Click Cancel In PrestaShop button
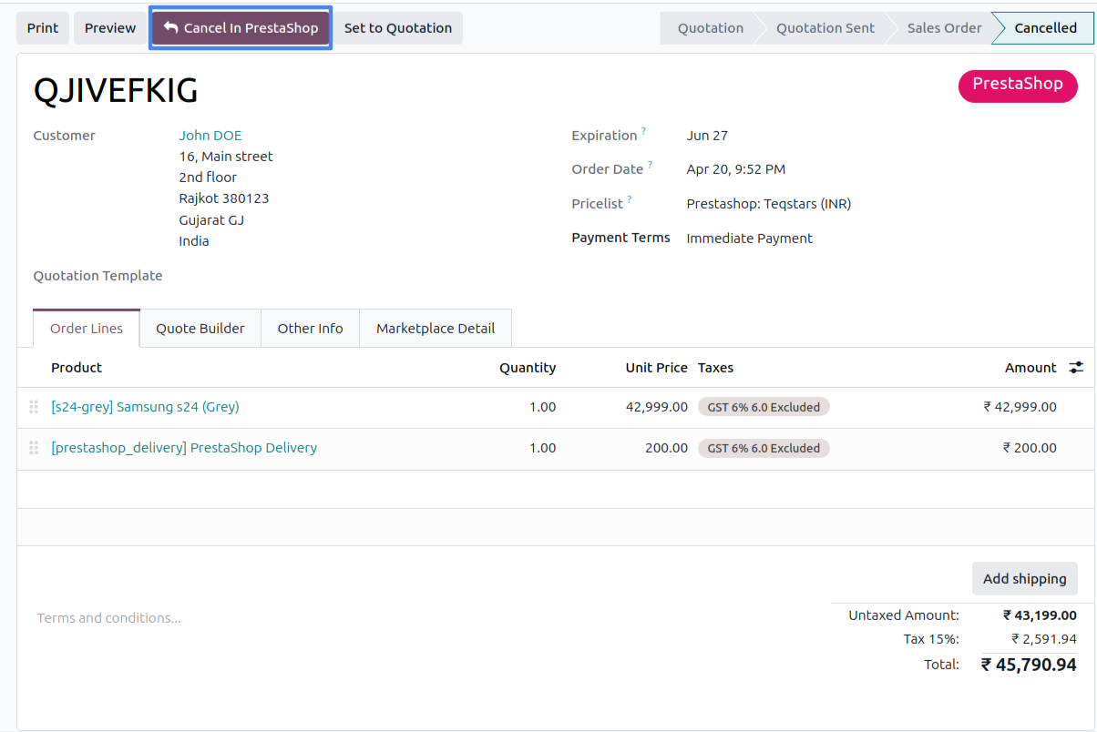 241,28
